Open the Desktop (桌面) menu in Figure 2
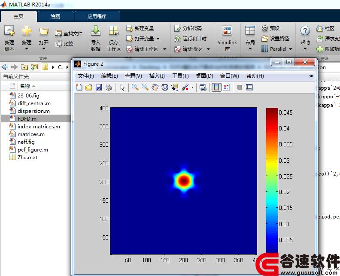This screenshot has width=340, height=276. pyautogui.click(x=204, y=76)
